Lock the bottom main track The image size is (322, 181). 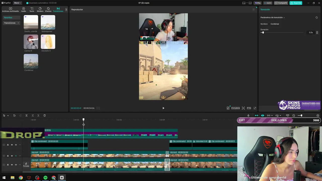[x=8, y=165]
